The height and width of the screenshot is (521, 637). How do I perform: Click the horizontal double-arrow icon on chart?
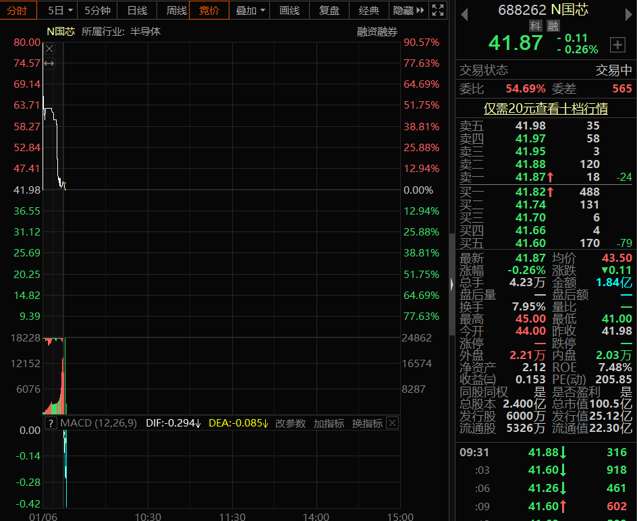[x=49, y=63]
